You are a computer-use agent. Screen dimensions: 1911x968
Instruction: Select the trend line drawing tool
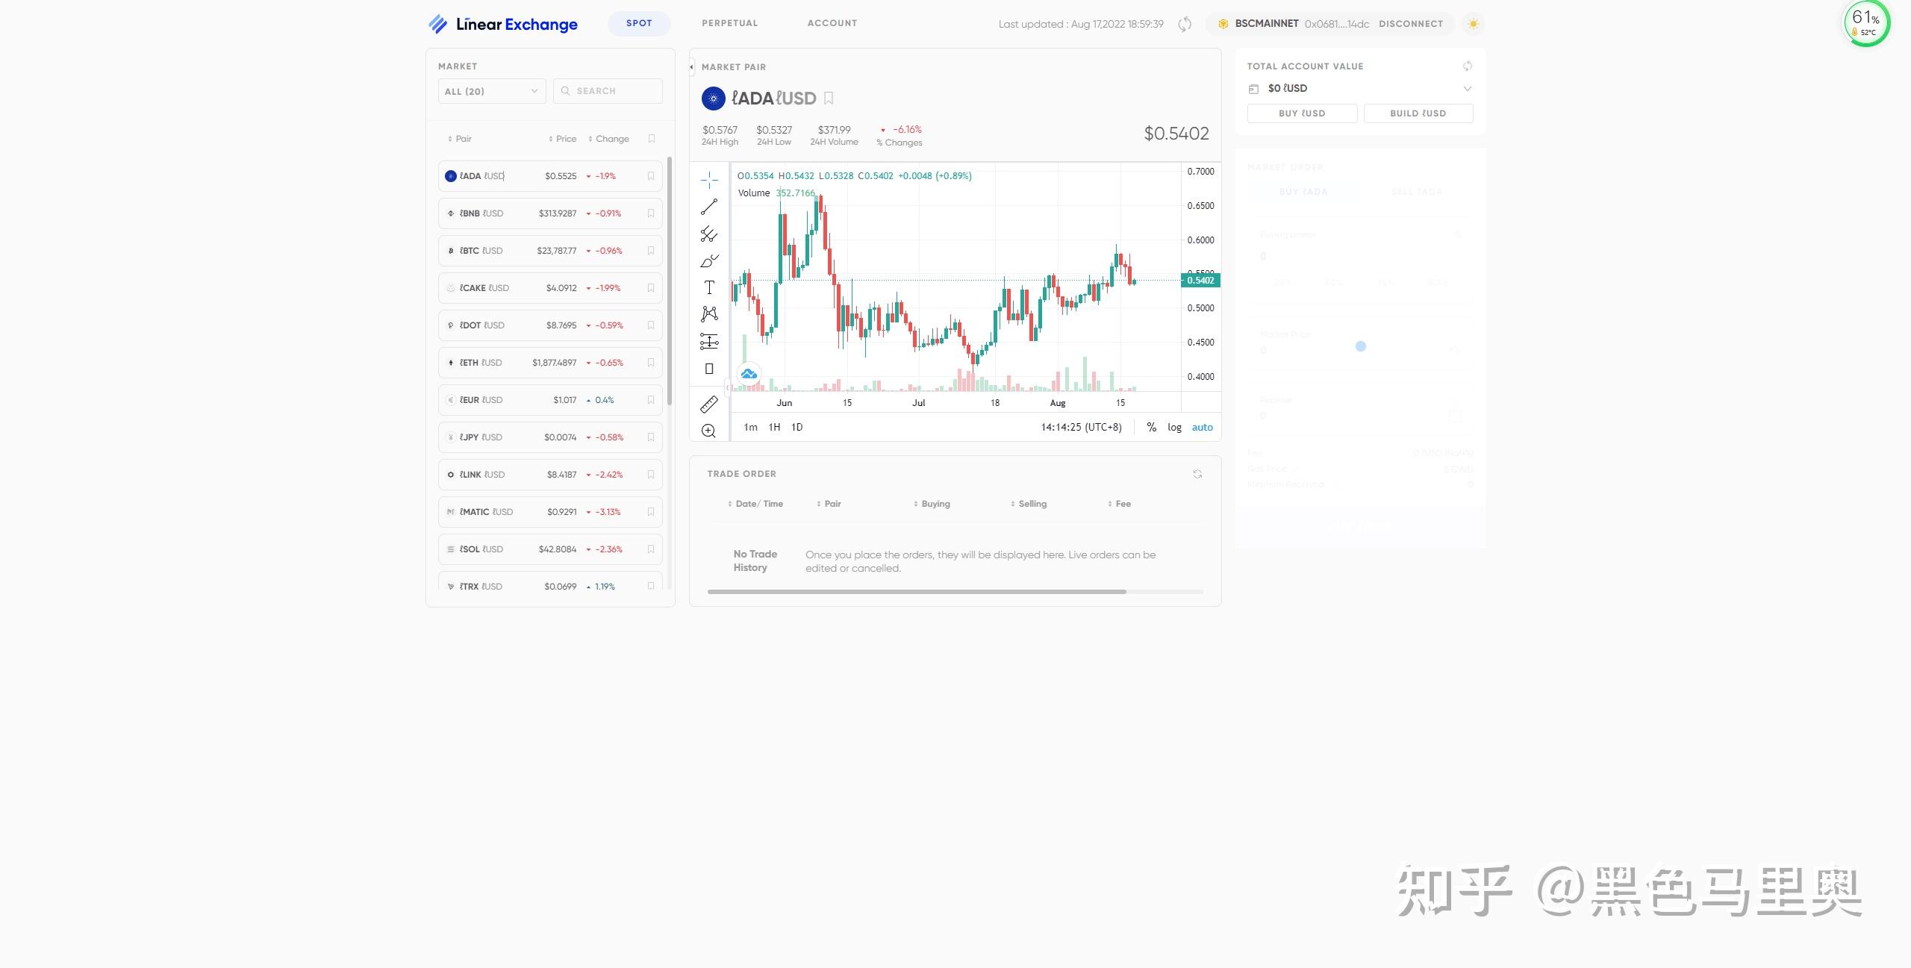tap(708, 207)
